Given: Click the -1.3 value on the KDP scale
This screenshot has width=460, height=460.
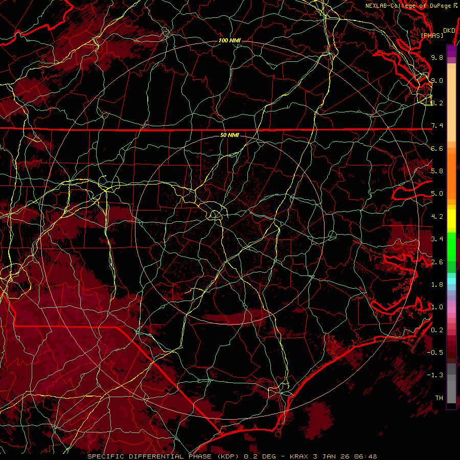Looking at the screenshot, I should pyautogui.click(x=435, y=375).
